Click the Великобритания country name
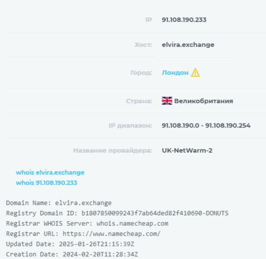This screenshot has height=259, width=266. pyautogui.click(x=204, y=101)
